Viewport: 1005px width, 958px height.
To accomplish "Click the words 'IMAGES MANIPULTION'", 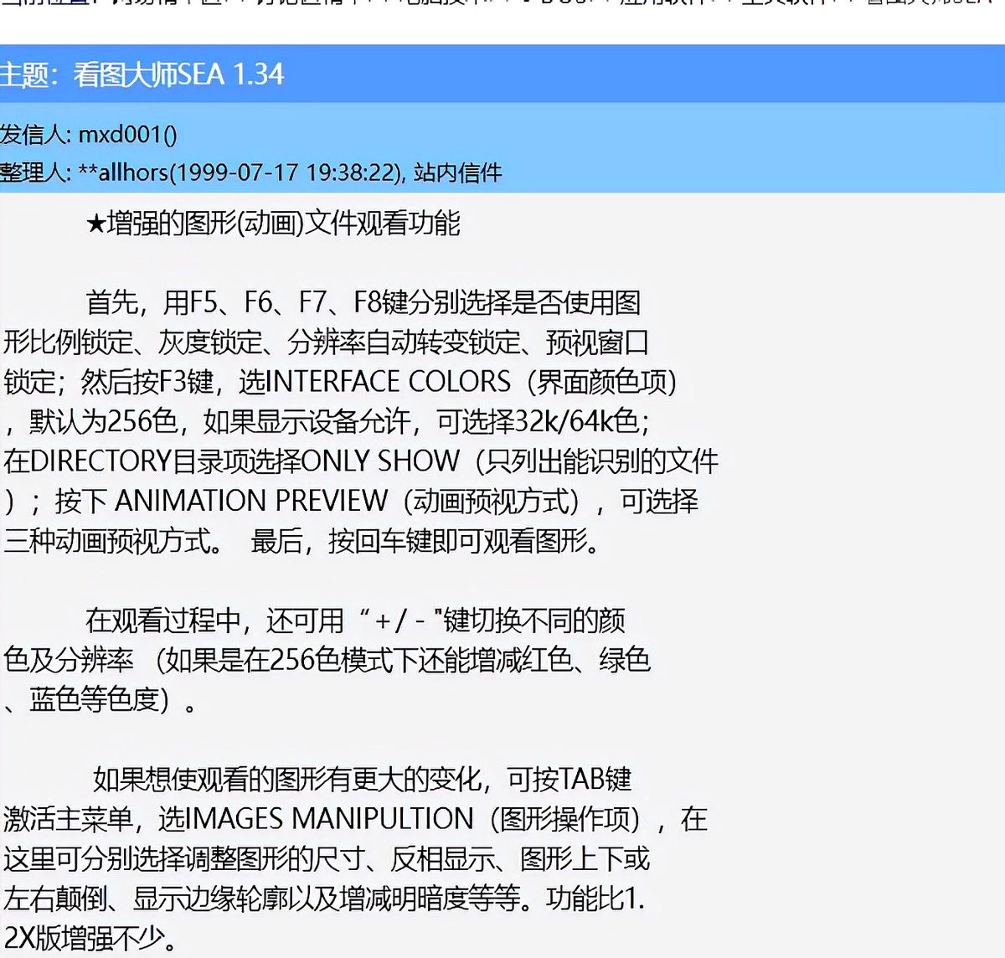I will [x=329, y=819].
